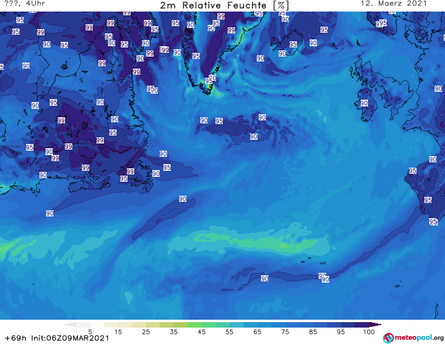The height and width of the screenshot is (344, 445).
Task: Click the legend tick label '45'
Action: 202,332
